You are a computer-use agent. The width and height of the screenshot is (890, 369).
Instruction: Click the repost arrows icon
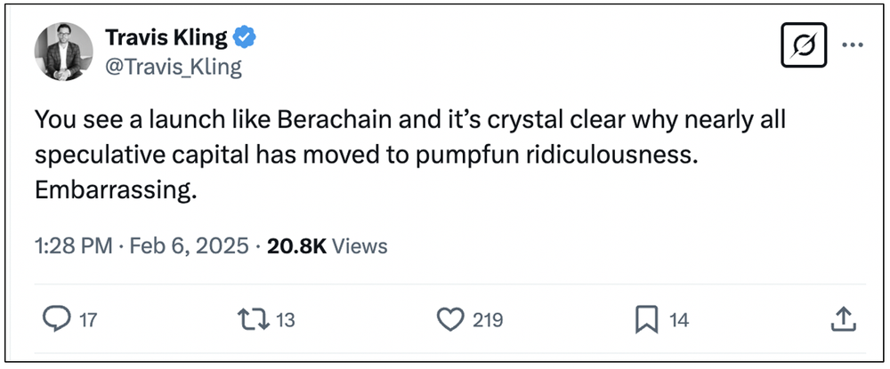click(253, 319)
